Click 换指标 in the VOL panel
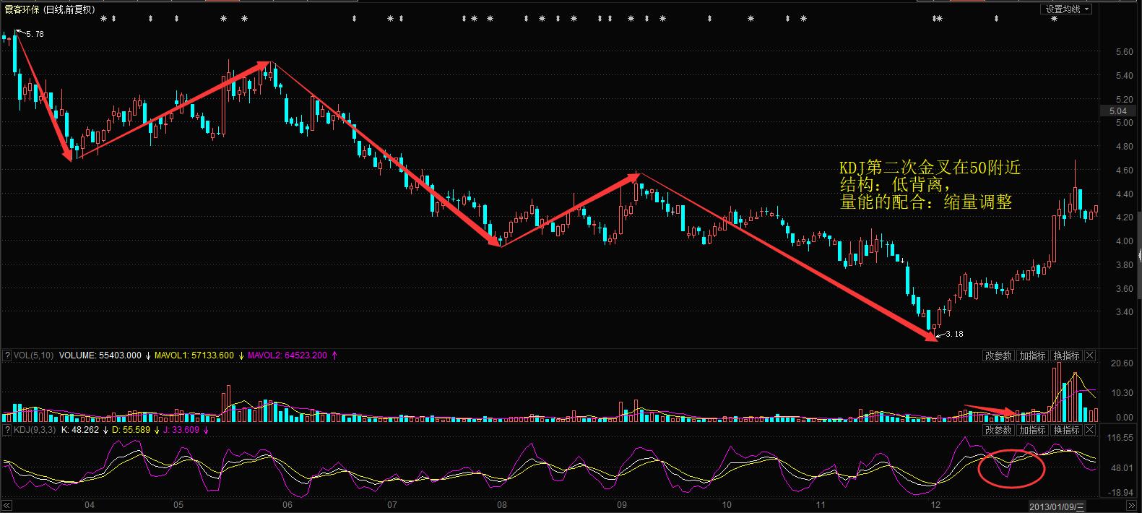Screen dimensions: 1142x513 pyautogui.click(x=1066, y=355)
